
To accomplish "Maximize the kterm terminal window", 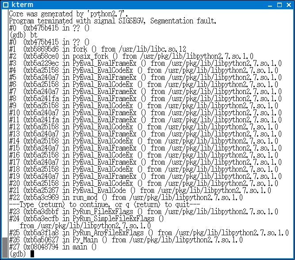I will pyautogui.click(x=280, y=5).
